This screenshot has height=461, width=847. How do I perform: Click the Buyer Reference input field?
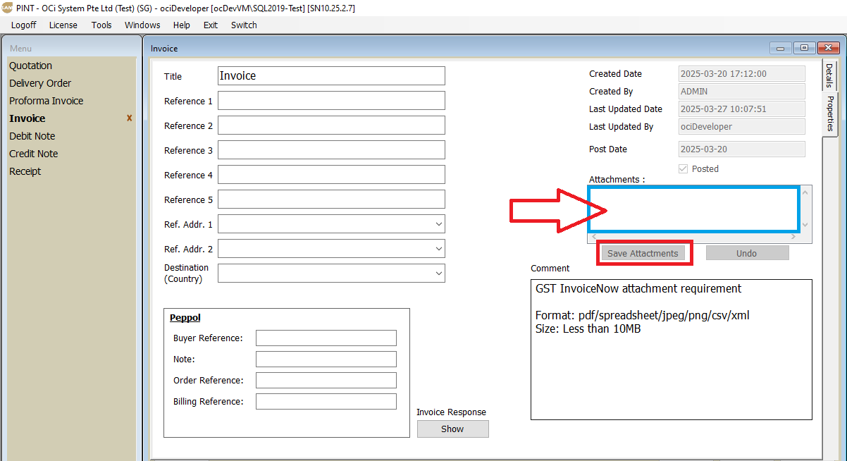(326, 338)
